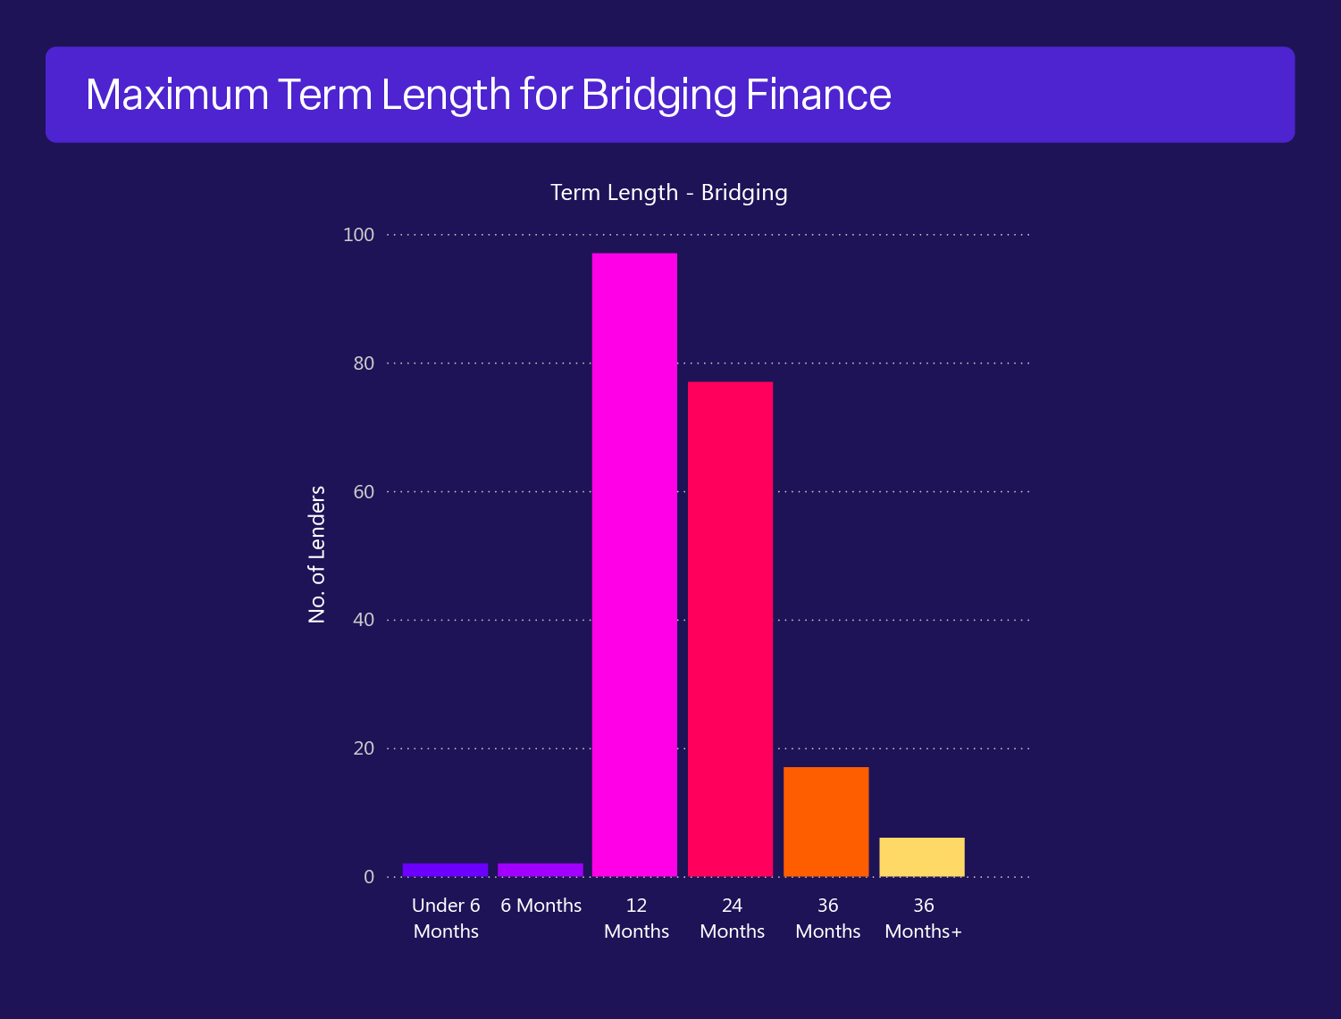The image size is (1341, 1019).
Task: Select the 20 y-axis tick label
Action: 364,748
